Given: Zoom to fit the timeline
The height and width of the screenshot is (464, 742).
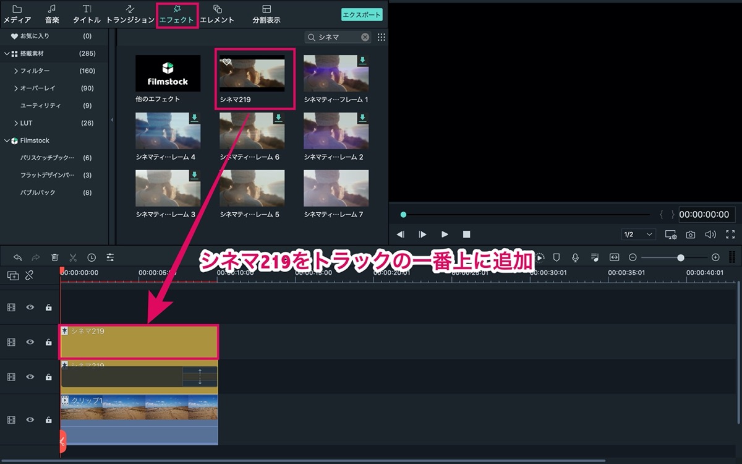Looking at the screenshot, I should click(614, 257).
